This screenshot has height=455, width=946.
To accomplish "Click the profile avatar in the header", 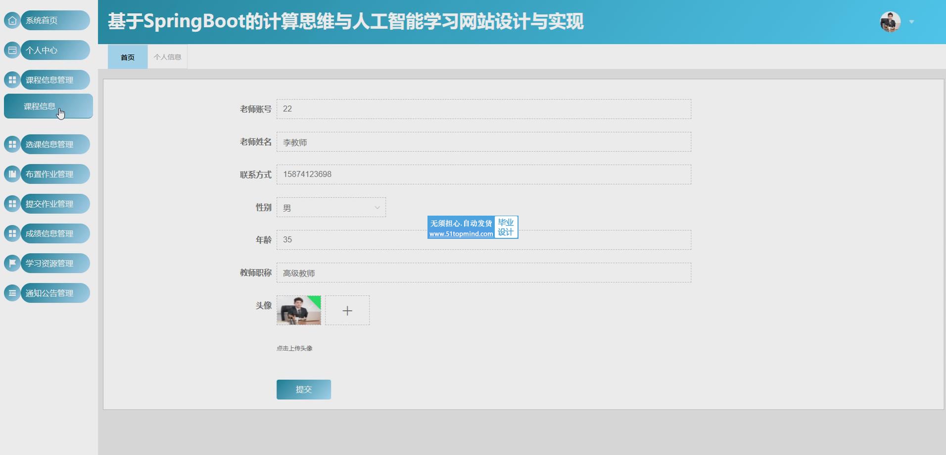I will [x=890, y=22].
